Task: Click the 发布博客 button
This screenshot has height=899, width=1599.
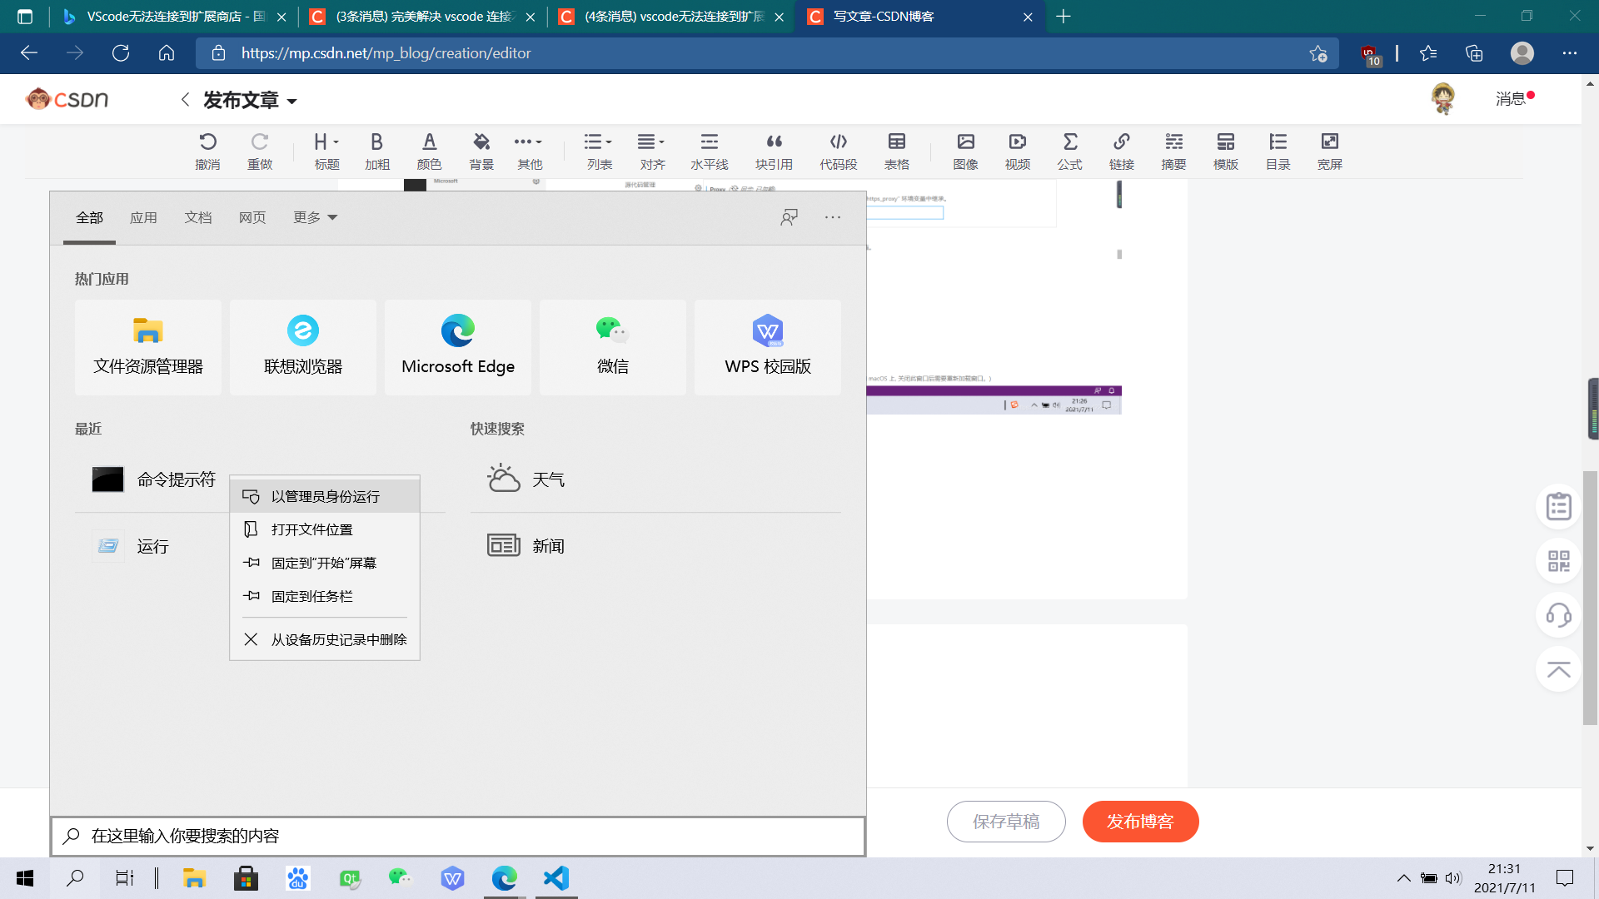Action: 1140,822
